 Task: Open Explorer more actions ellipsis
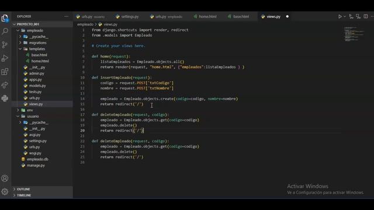coord(66,16)
